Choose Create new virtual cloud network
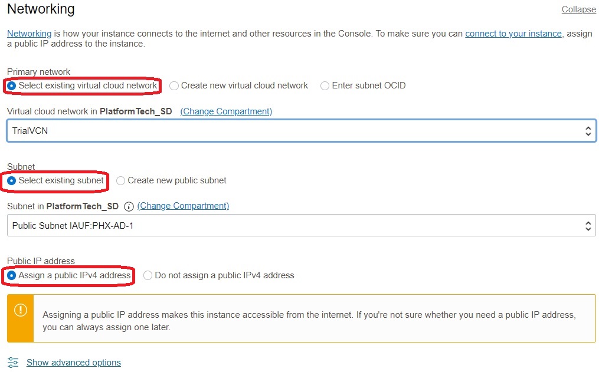Screen dimensions: 599x372 click(174, 85)
